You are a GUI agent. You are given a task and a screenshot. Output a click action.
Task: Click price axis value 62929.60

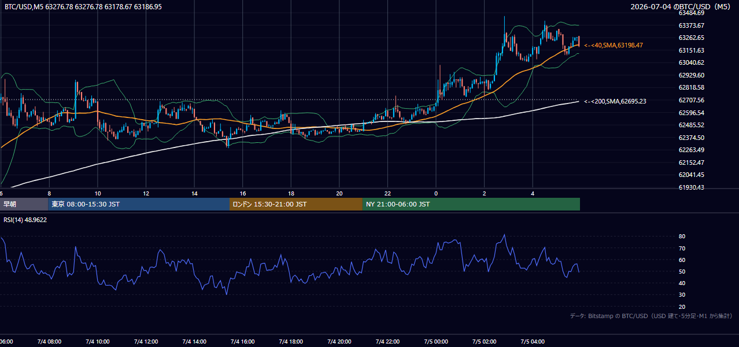pos(691,75)
